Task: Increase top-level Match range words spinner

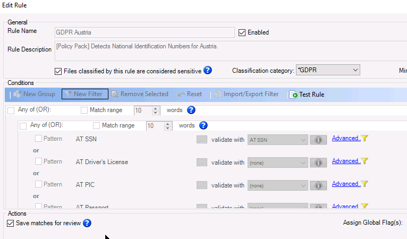Action: pyautogui.click(x=156, y=108)
